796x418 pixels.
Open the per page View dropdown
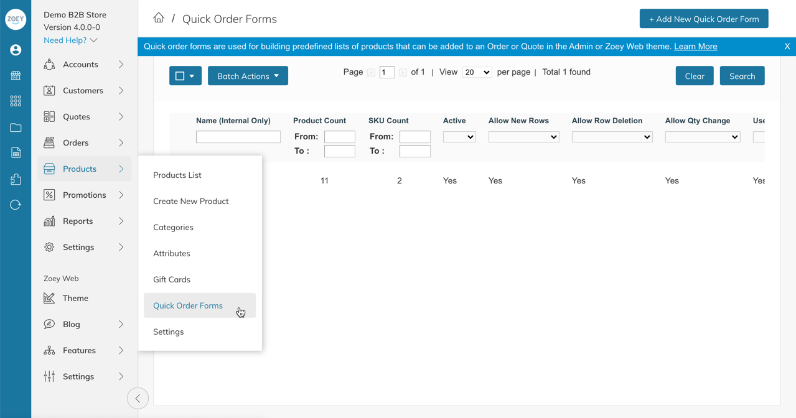[477, 72]
